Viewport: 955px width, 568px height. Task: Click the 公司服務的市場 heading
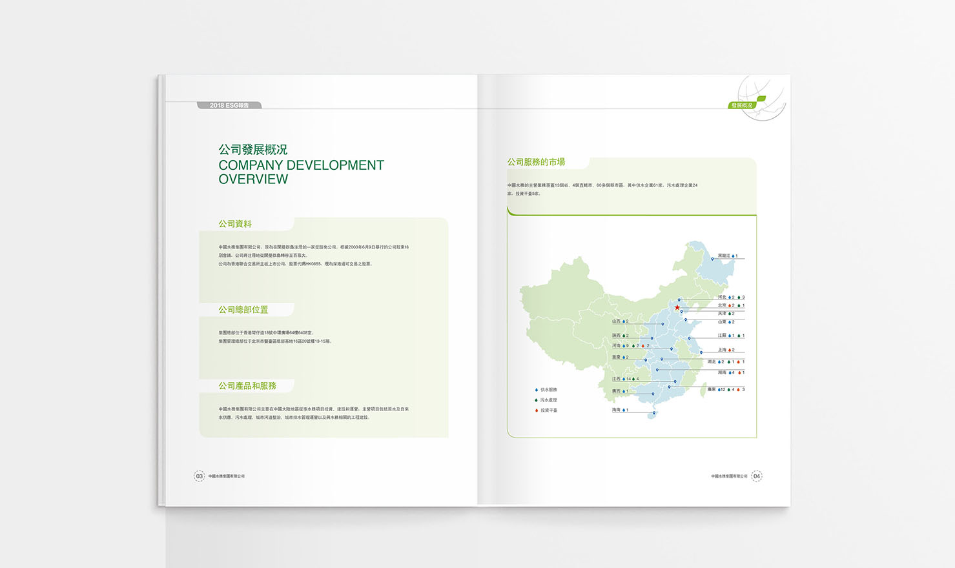536,162
